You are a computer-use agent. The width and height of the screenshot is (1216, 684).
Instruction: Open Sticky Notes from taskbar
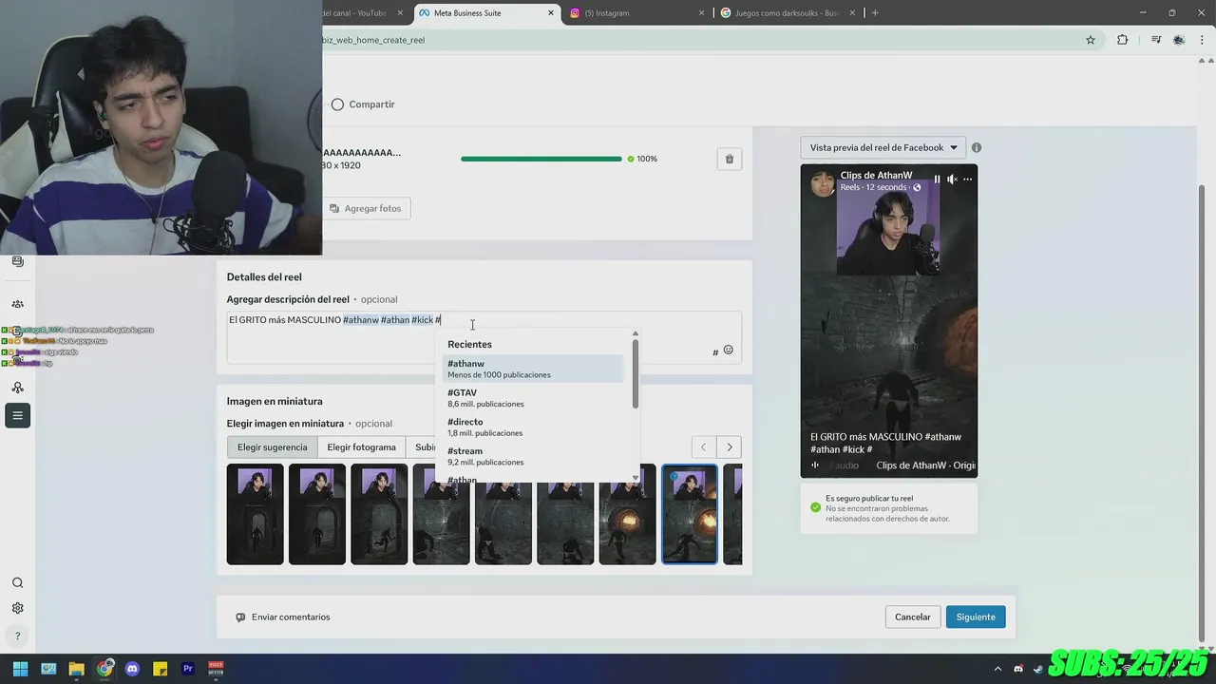(161, 669)
